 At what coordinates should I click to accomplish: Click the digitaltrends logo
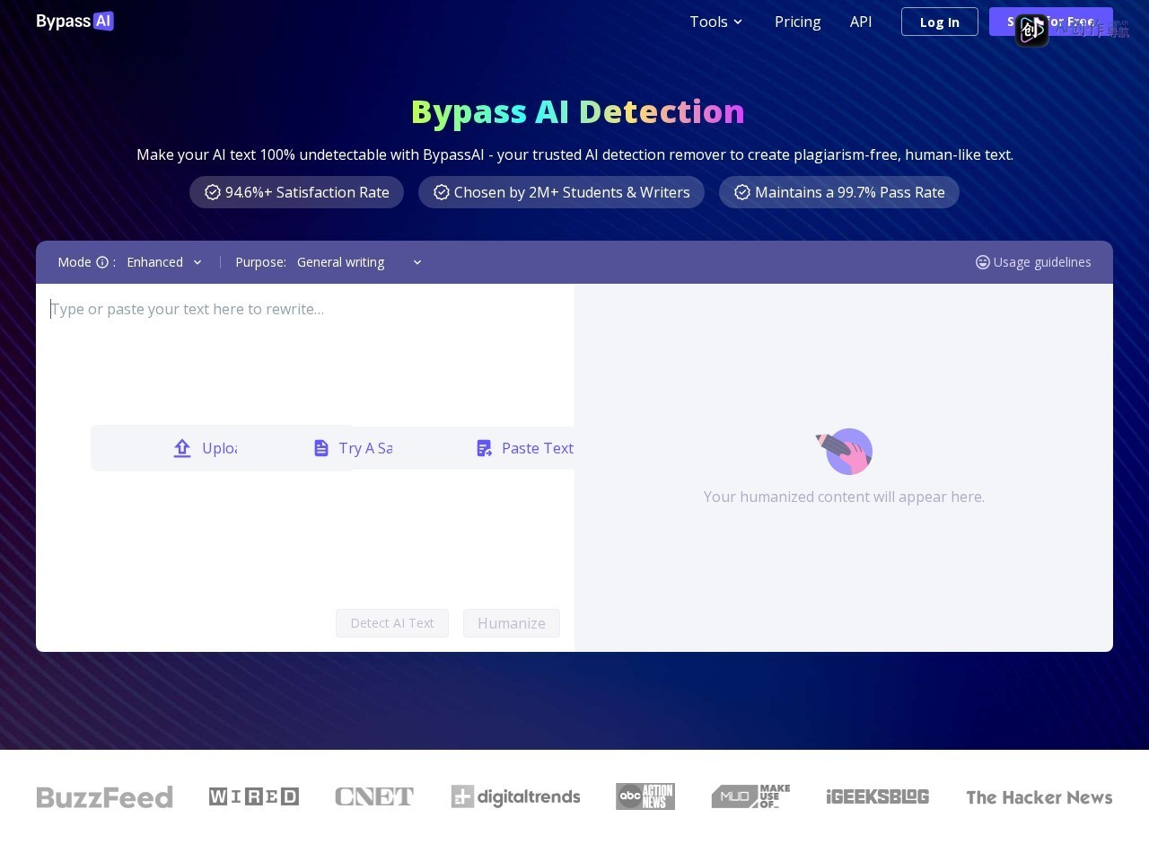click(515, 796)
